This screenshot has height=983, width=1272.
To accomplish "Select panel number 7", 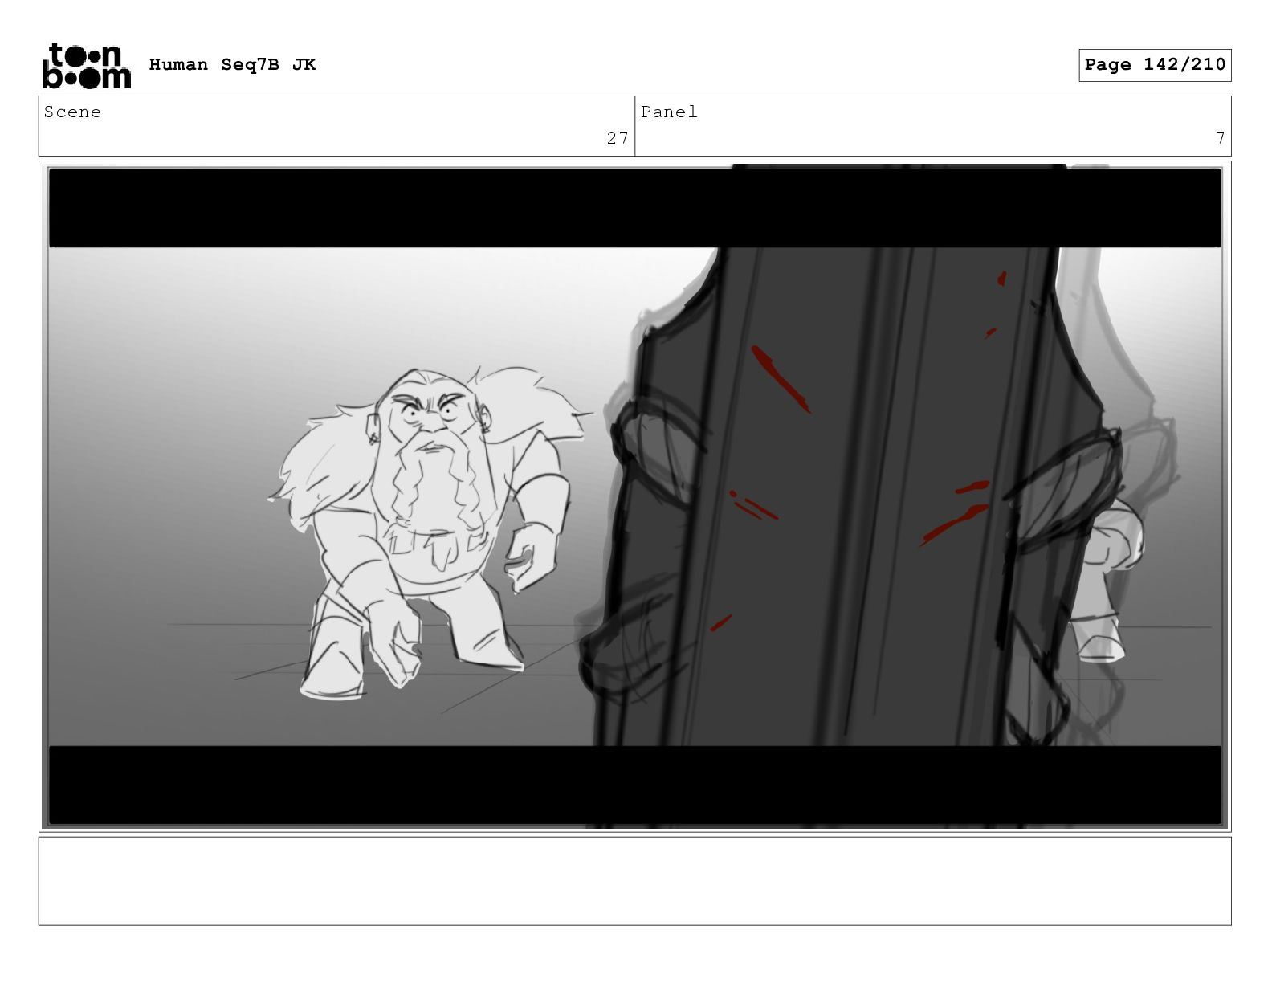I will point(1220,138).
